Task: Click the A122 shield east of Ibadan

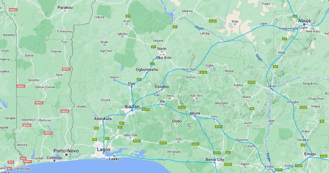Action: (146, 109)
